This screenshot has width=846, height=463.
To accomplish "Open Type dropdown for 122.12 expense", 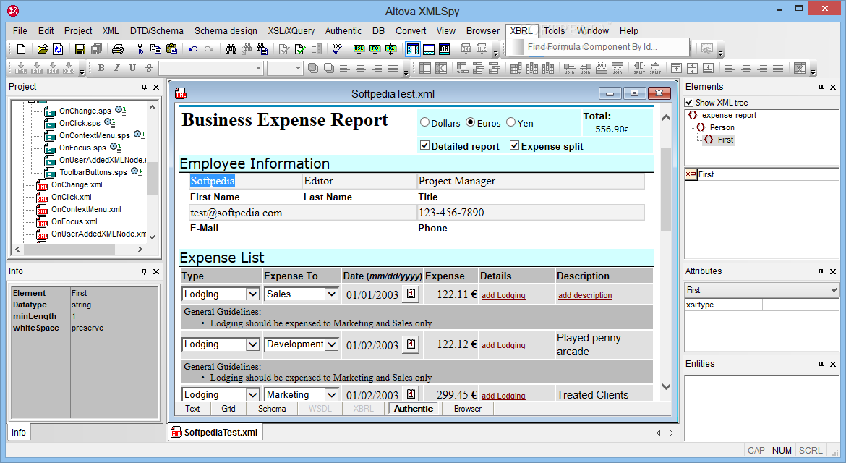I will (x=252, y=344).
